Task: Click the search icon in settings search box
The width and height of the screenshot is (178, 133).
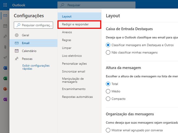Action: point(18,25)
